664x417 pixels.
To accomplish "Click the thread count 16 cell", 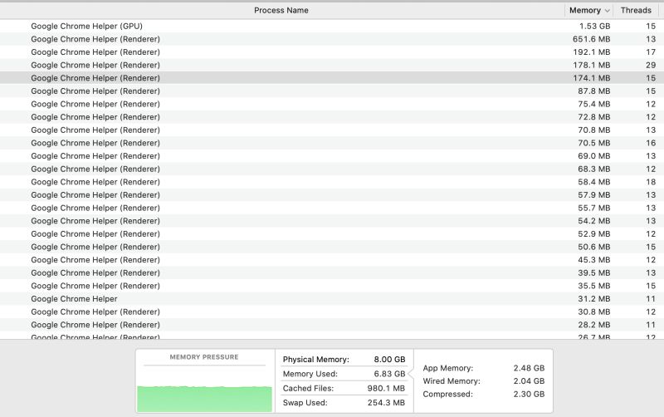I will coord(651,143).
